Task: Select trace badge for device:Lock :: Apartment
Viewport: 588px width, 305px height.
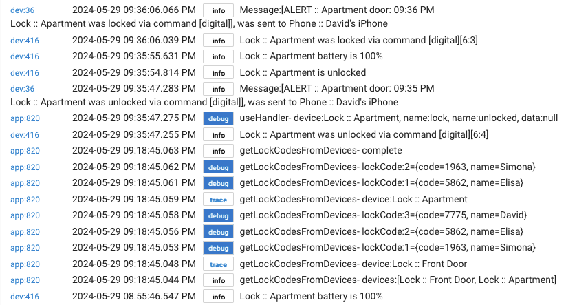Action: coord(218,200)
